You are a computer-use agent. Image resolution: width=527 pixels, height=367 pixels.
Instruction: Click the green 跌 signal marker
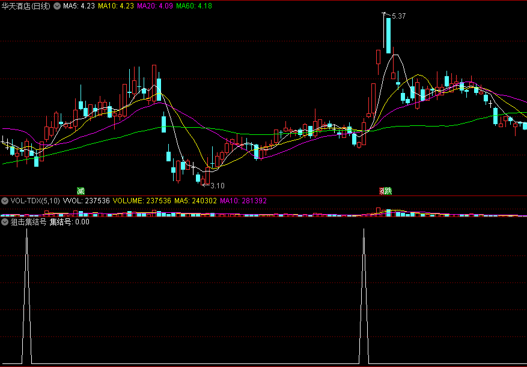coord(388,191)
